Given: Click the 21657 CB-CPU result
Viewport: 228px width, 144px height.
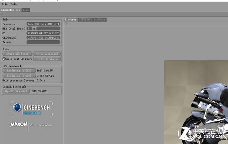Looking at the screenshot, I should (x=45, y=76).
